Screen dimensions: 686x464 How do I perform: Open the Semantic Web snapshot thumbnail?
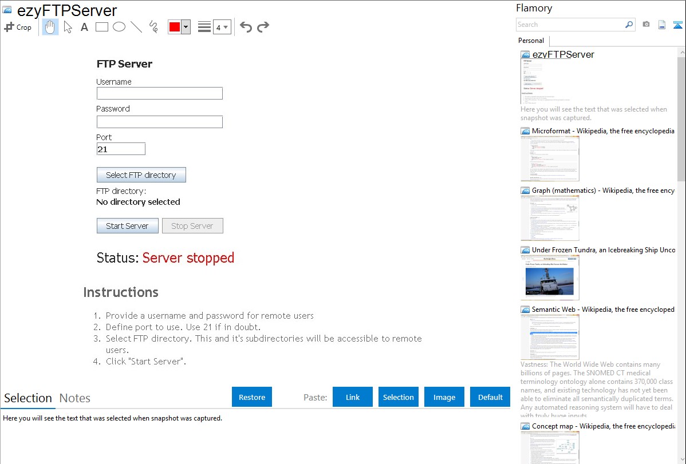(550, 336)
